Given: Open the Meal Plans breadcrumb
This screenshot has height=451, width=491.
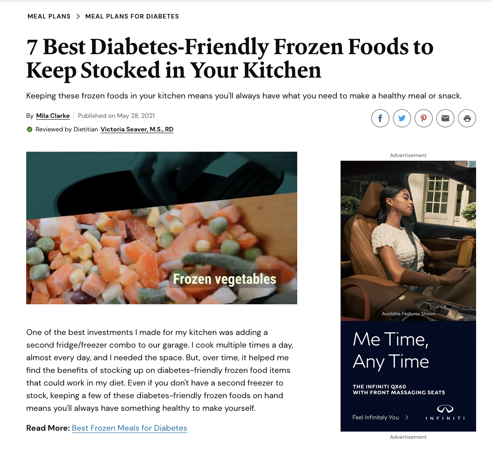Looking at the screenshot, I should 49,16.
